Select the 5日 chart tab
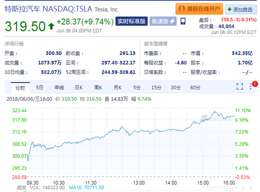The width and height of the screenshot is (260, 192). click(x=40, y=88)
